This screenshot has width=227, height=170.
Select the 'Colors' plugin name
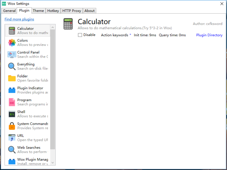[x=22, y=41]
